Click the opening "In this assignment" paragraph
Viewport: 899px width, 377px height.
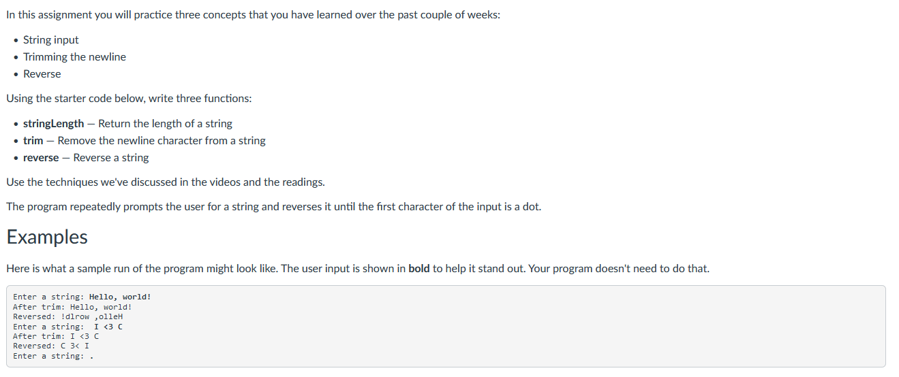click(253, 15)
